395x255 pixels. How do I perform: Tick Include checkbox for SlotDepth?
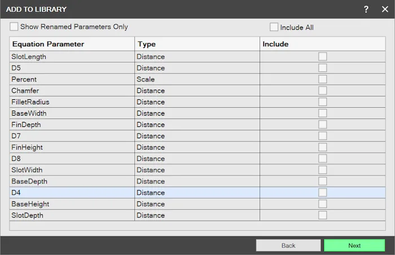pyautogui.click(x=322, y=215)
